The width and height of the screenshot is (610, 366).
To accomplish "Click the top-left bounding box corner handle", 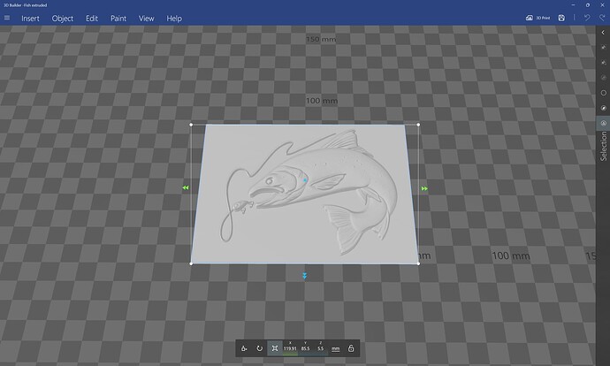I will tap(191, 125).
